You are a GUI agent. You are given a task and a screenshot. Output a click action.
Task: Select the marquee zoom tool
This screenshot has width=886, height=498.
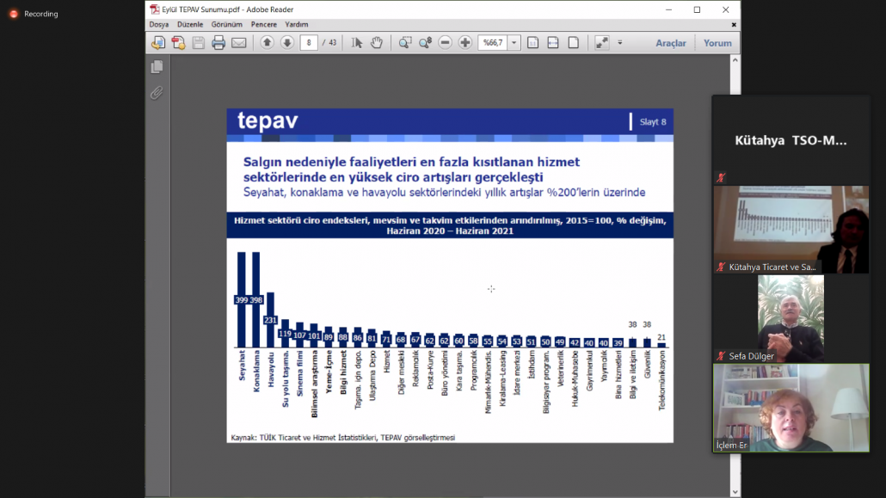pyautogui.click(x=405, y=43)
